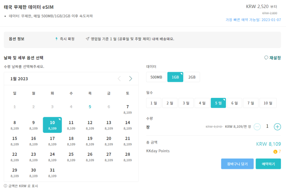Select January 26 on calendar
The width and height of the screenshot is (286, 195).
click(x=90, y=157)
